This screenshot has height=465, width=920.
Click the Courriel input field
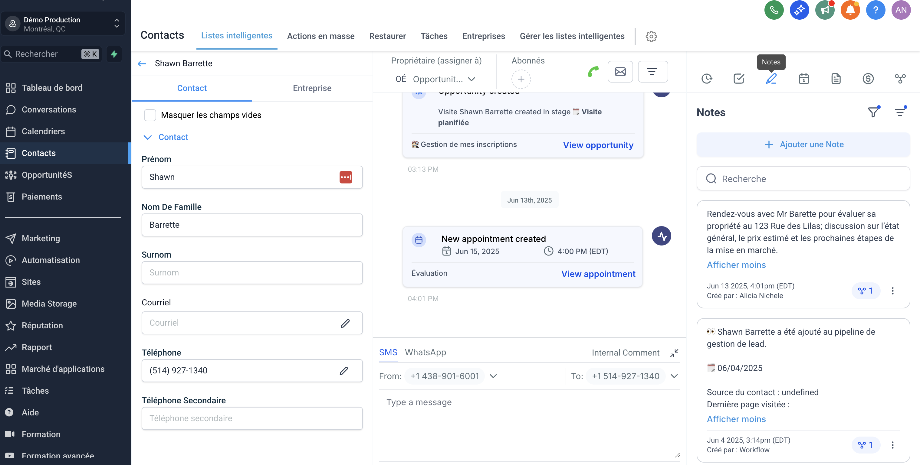(x=252, y=323)
